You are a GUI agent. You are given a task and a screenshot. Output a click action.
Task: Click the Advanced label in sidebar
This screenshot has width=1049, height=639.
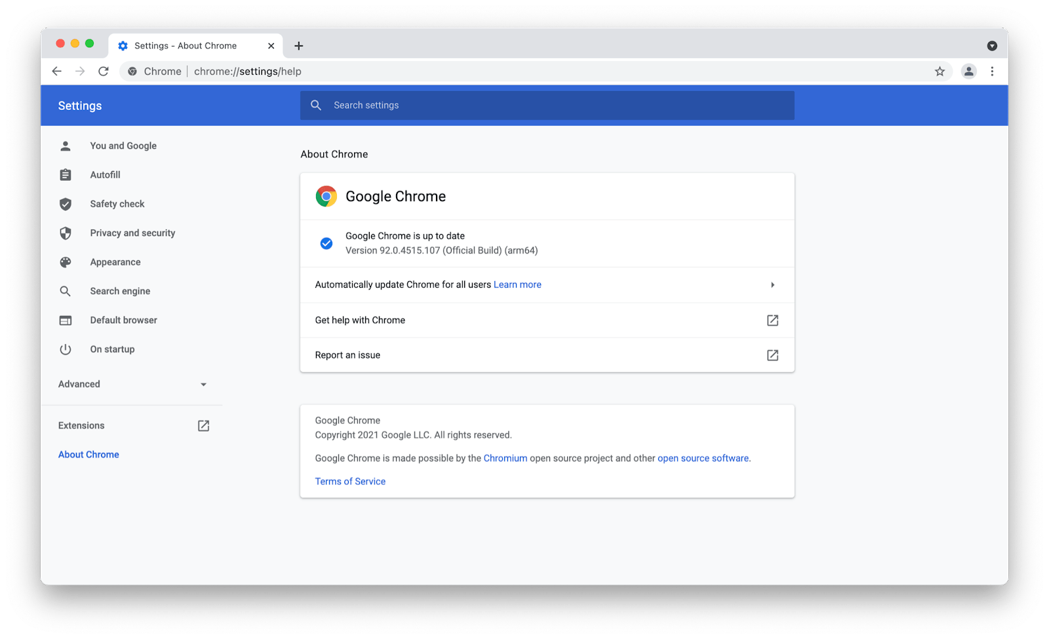tap(79, 385)
